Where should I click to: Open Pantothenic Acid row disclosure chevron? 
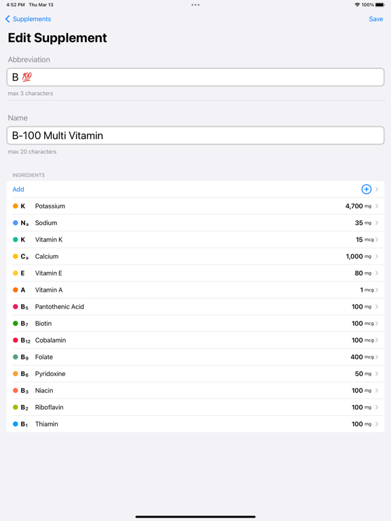tap(377, 307)
